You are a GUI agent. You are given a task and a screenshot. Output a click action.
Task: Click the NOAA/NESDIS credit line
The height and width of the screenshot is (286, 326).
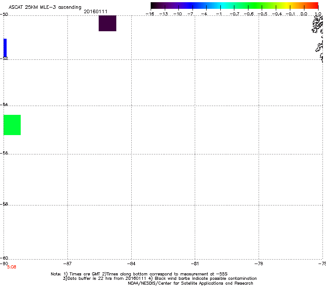coord(190,283)
